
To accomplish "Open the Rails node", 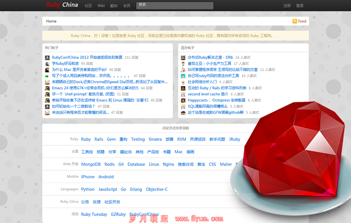I will tap(99, 139).
